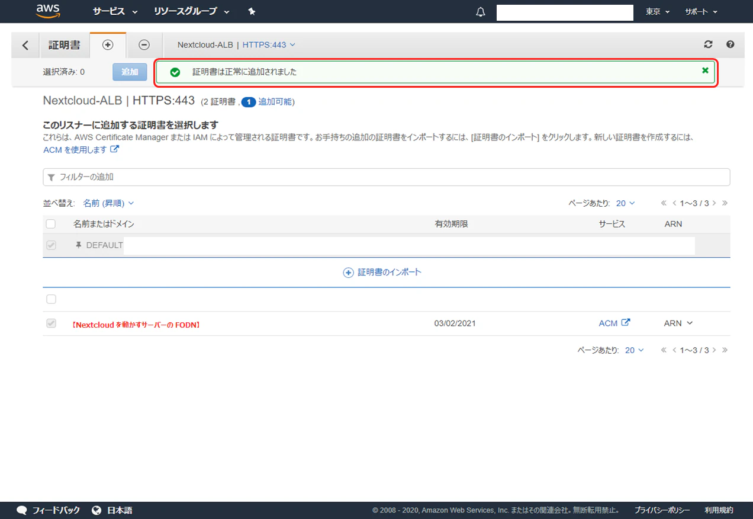Open the ACM service link in the row
The width and height of the screenshot is (753, 519).
[608, 323]
